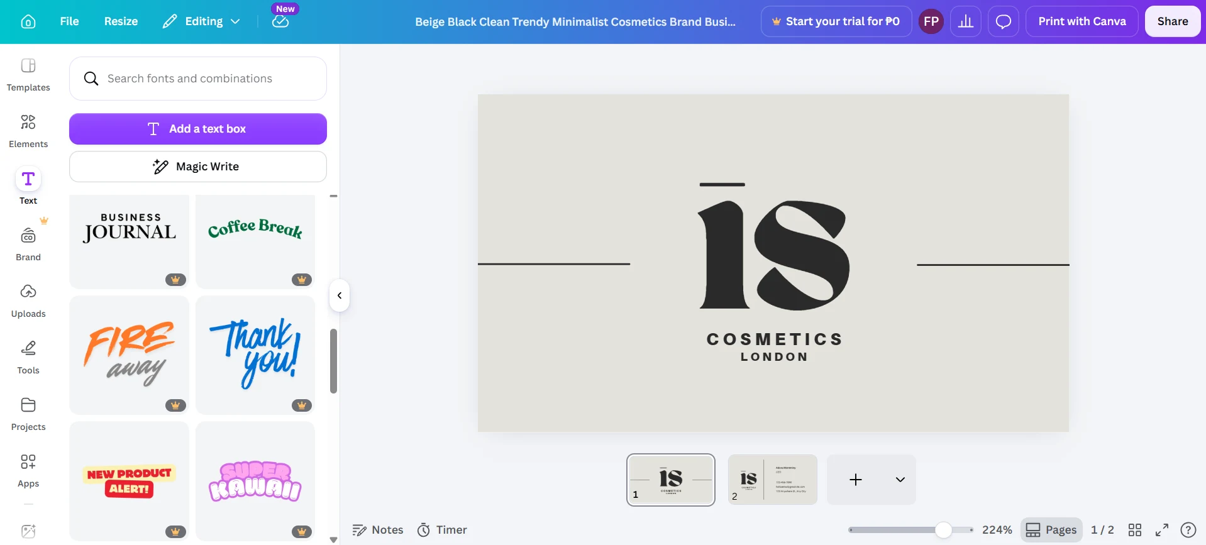The width and height of the screenshot is (1206, 545).
Task: Select page 2 thumbnail
Action: (773, 480)
